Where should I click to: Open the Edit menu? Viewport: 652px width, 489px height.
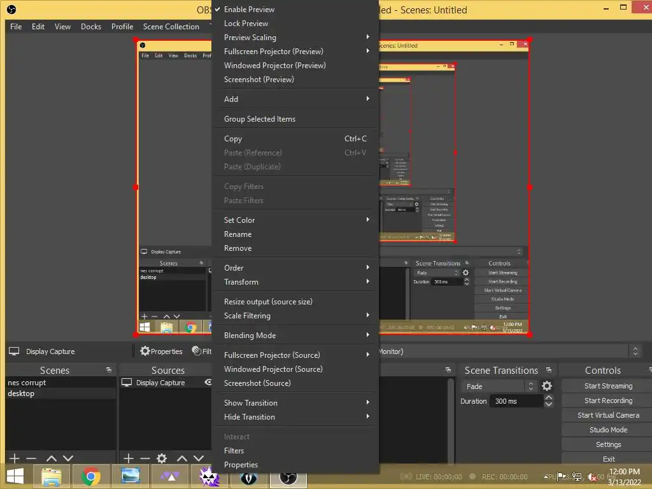(x=38, y=26)
